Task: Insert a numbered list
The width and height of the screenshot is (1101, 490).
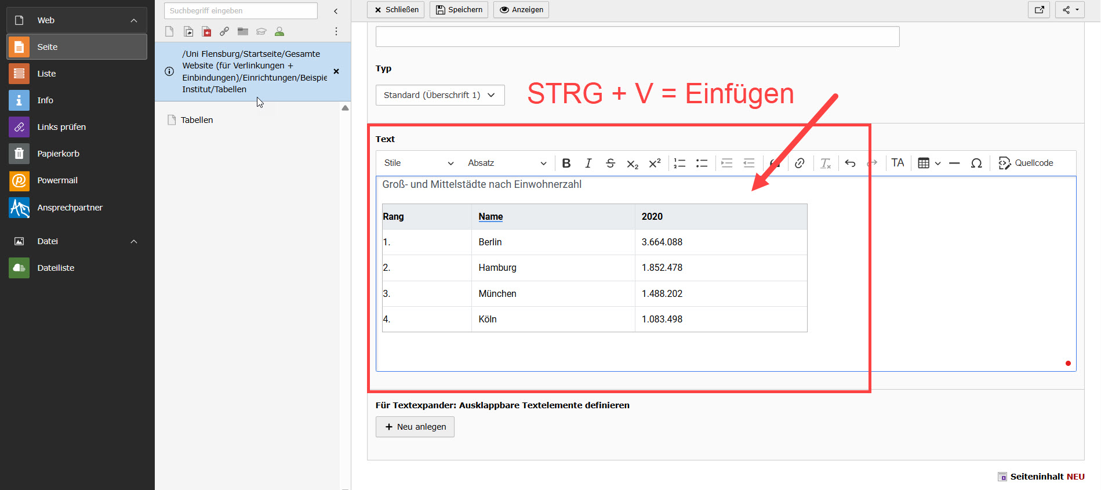Action: 680,163
